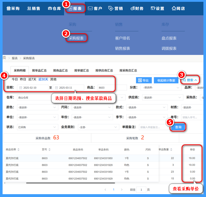The image size is (206, 197).
Task: Open the 销售 sales module in top navigation
Action: point(34,9)
